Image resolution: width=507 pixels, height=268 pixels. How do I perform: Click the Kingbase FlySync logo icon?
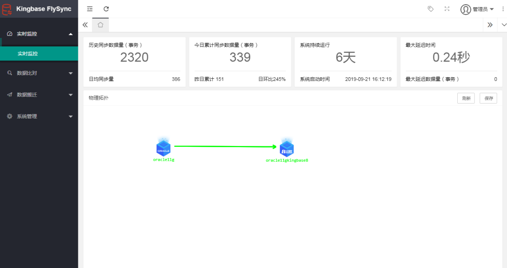click(x=7, y=9)
